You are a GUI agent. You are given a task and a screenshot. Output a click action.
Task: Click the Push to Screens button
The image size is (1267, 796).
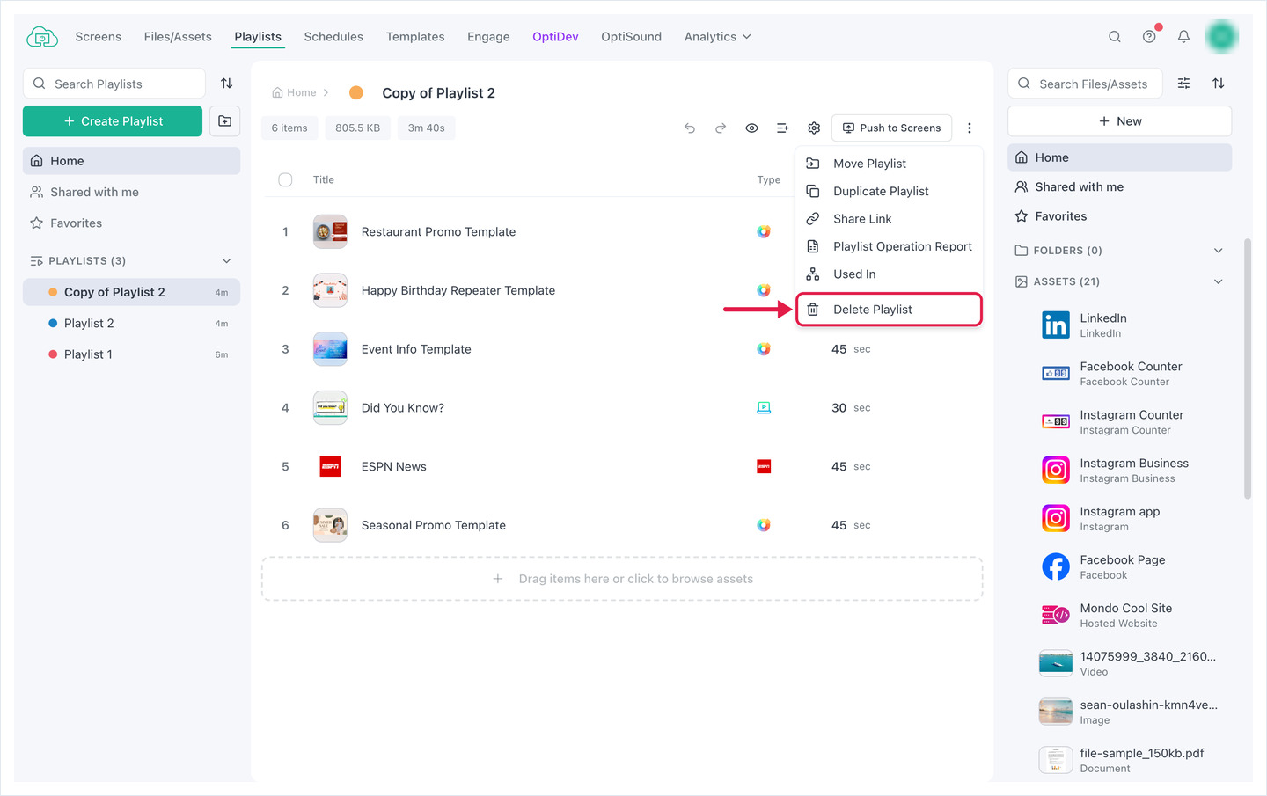(x=891, y=128)
